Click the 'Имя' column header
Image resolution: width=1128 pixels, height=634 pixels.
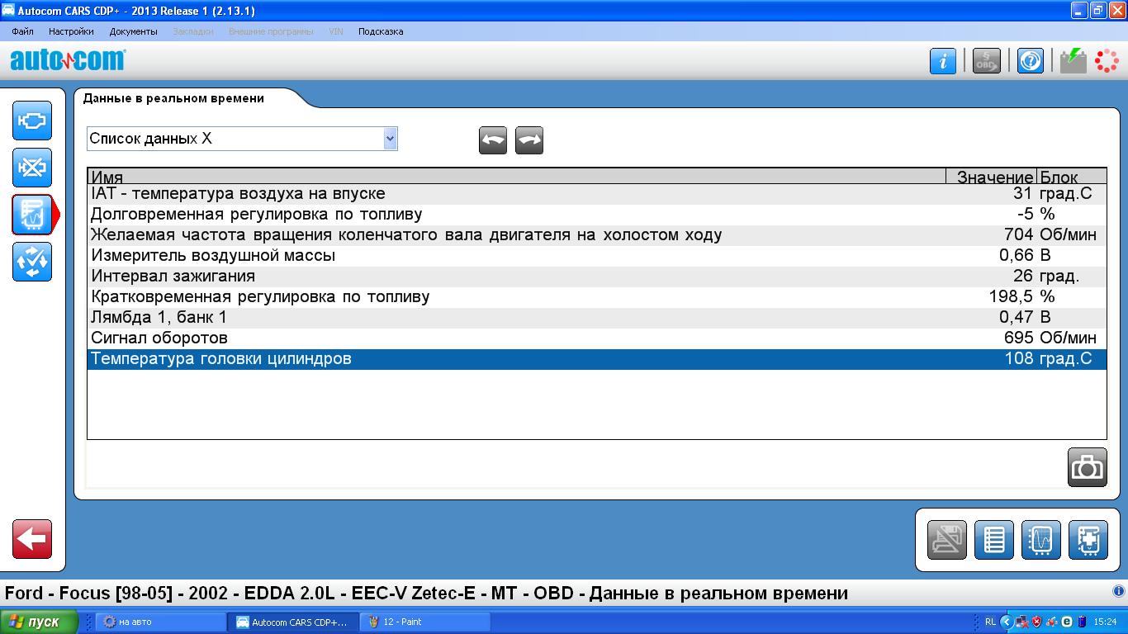(517, 177)
